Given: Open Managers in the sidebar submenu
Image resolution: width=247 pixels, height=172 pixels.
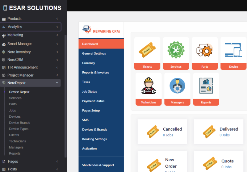Looking at the screenshot, I should (x=16, y=147).
